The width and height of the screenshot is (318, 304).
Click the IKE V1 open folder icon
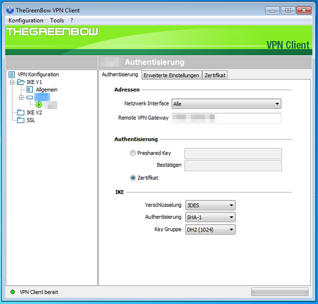click(x=21, y=82)
